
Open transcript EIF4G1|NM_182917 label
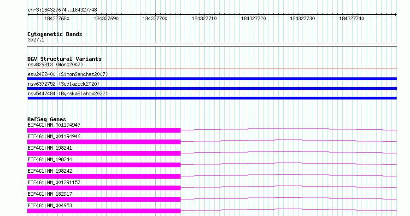tap(50, 194)
